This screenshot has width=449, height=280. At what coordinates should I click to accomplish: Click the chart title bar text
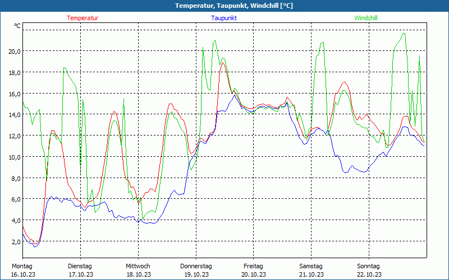224,6
